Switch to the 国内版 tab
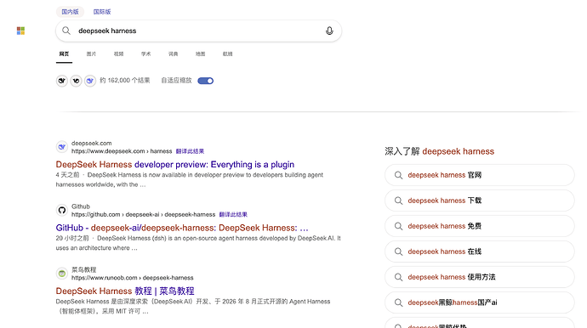The image size is (587, 328). (70, 12)
